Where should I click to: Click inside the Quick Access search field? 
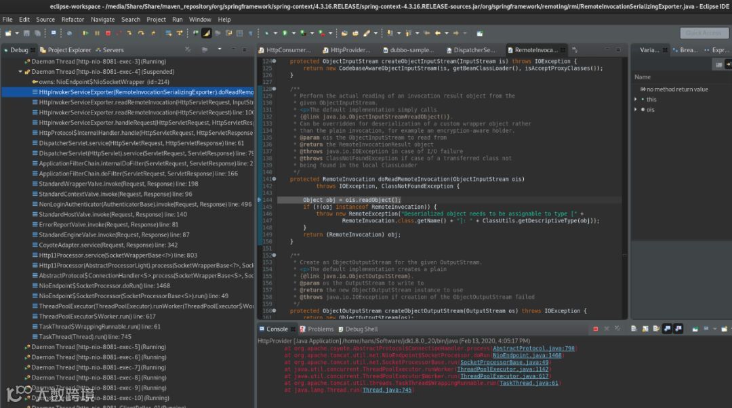[704, 33]
